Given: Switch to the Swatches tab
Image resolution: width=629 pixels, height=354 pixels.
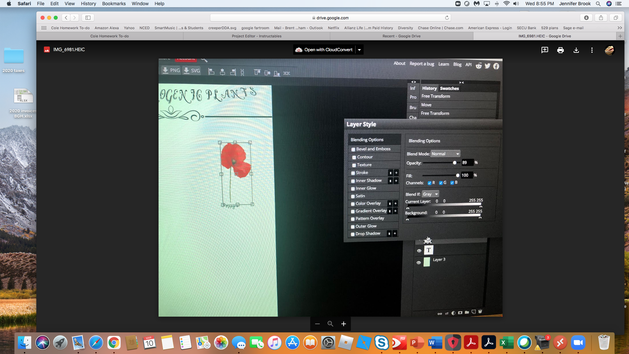Looking at the screenshot, I should (x=449, y=88).
